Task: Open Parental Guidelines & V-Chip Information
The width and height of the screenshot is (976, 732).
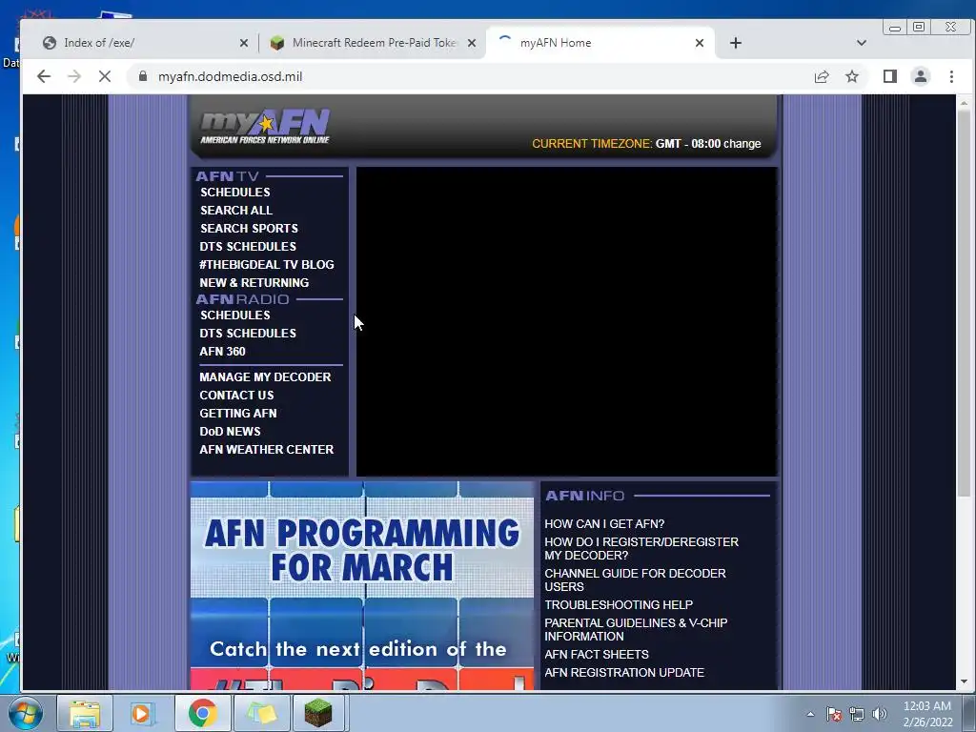Action: click(x=636, y=630)
